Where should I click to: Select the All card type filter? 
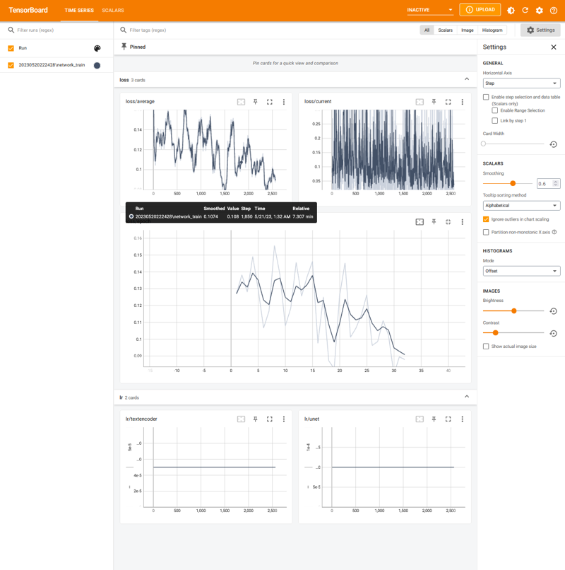point(427,30)
